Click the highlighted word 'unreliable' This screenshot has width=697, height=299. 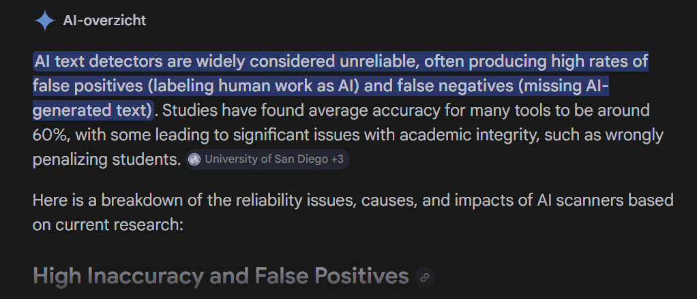point(377,62)
